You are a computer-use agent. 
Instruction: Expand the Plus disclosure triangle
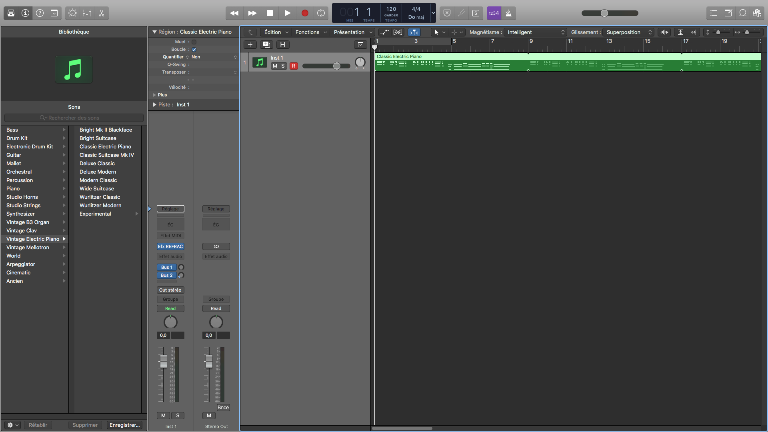point(155,95)
